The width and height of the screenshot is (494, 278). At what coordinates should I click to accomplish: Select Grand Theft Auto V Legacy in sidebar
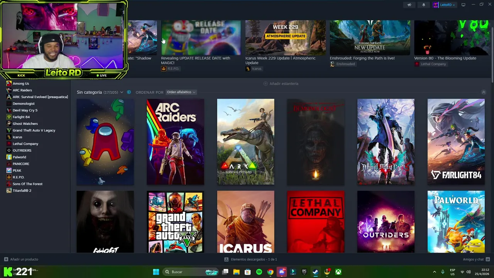point(35,131)
